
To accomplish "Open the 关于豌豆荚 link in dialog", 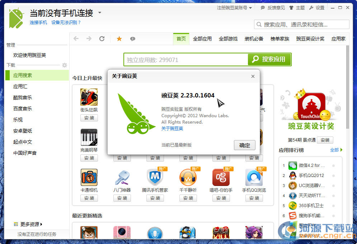I will tap(172, 129).
